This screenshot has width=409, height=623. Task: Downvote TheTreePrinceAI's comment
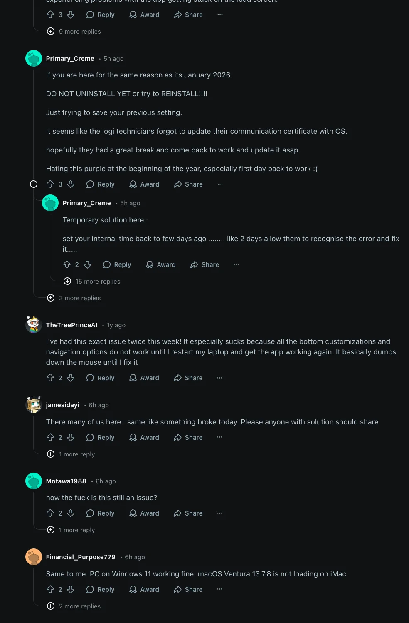(x=71, y=378)
